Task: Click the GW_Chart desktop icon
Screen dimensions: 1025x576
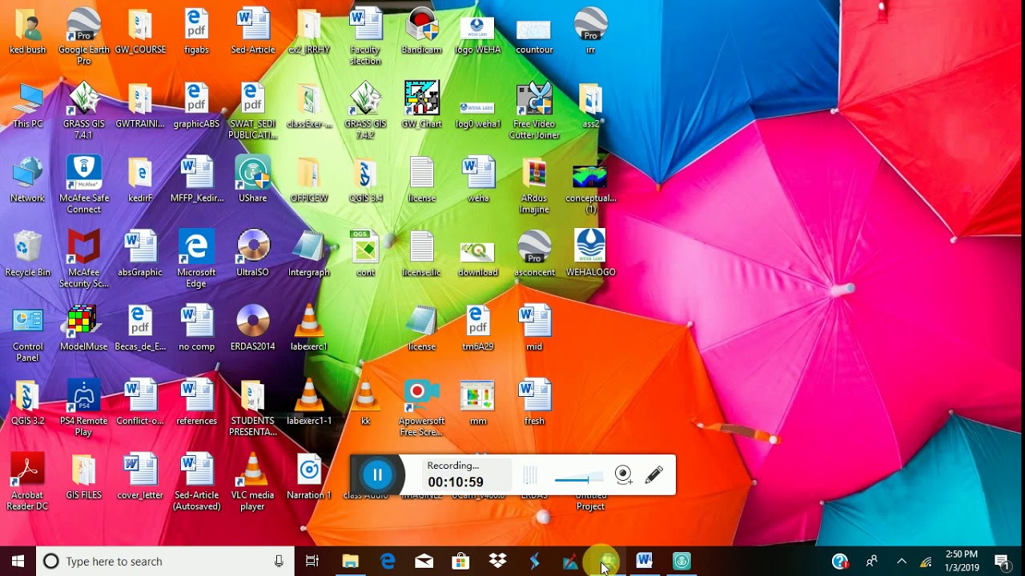Action: tap(422, 106)
